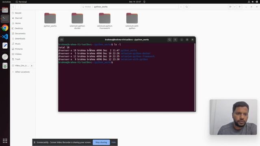Go forward in the Files window
This screenshot has width=260, height=146.
[18, 7]
